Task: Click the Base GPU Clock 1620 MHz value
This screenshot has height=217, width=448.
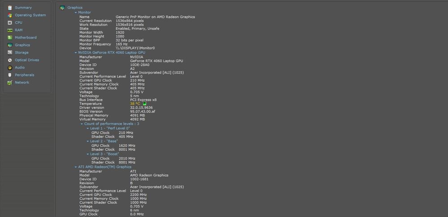Action: point(127,145)
